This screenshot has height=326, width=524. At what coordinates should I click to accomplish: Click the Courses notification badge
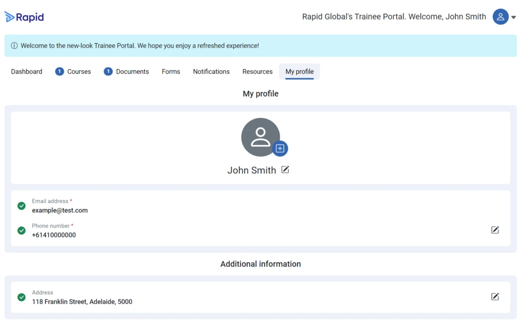[59, 72]
